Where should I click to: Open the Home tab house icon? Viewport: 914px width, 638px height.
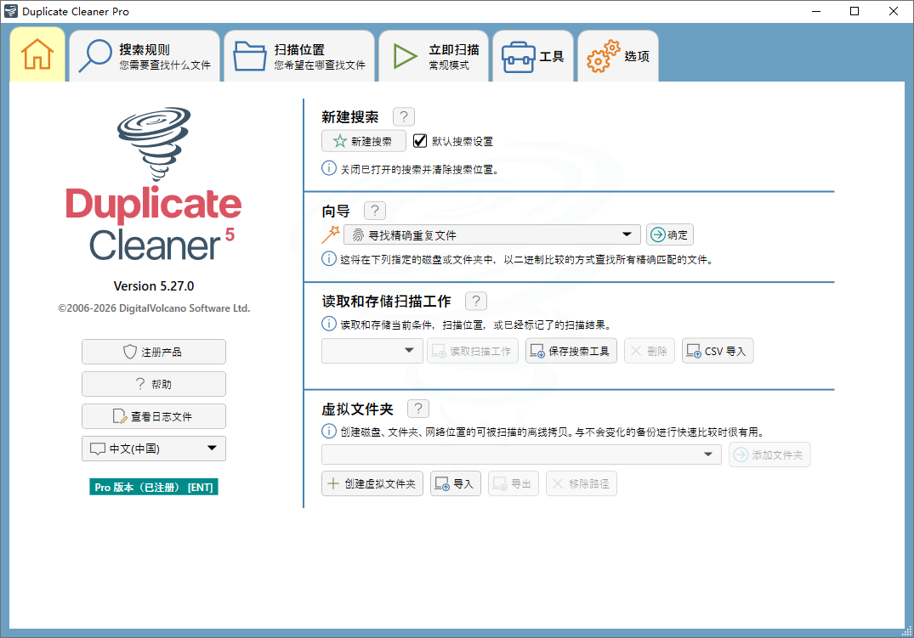coord(37,54)
